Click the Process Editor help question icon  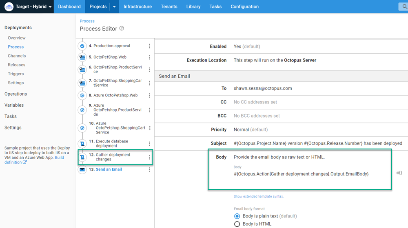pos(122,28)
